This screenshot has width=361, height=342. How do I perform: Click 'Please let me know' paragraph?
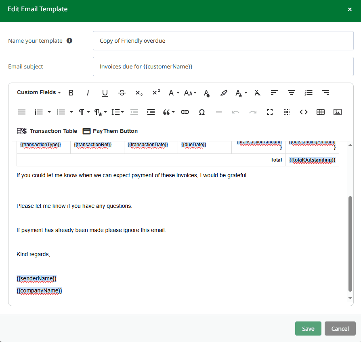74,206
